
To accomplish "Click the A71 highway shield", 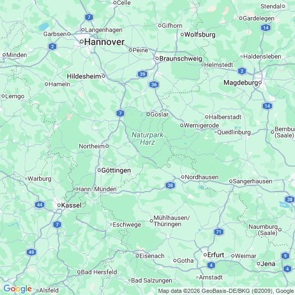I will 219,232.
